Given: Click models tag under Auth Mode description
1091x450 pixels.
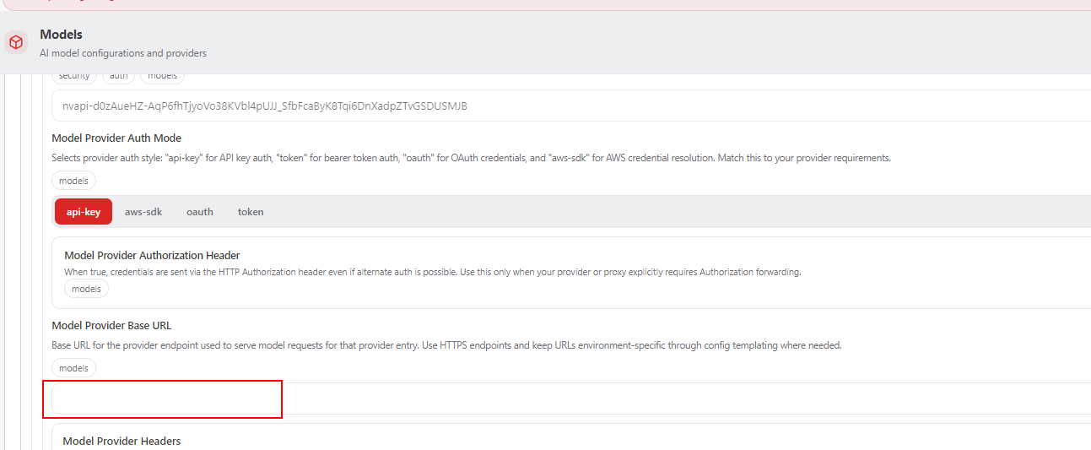Looking at the screenshot, I should (73, 181).
